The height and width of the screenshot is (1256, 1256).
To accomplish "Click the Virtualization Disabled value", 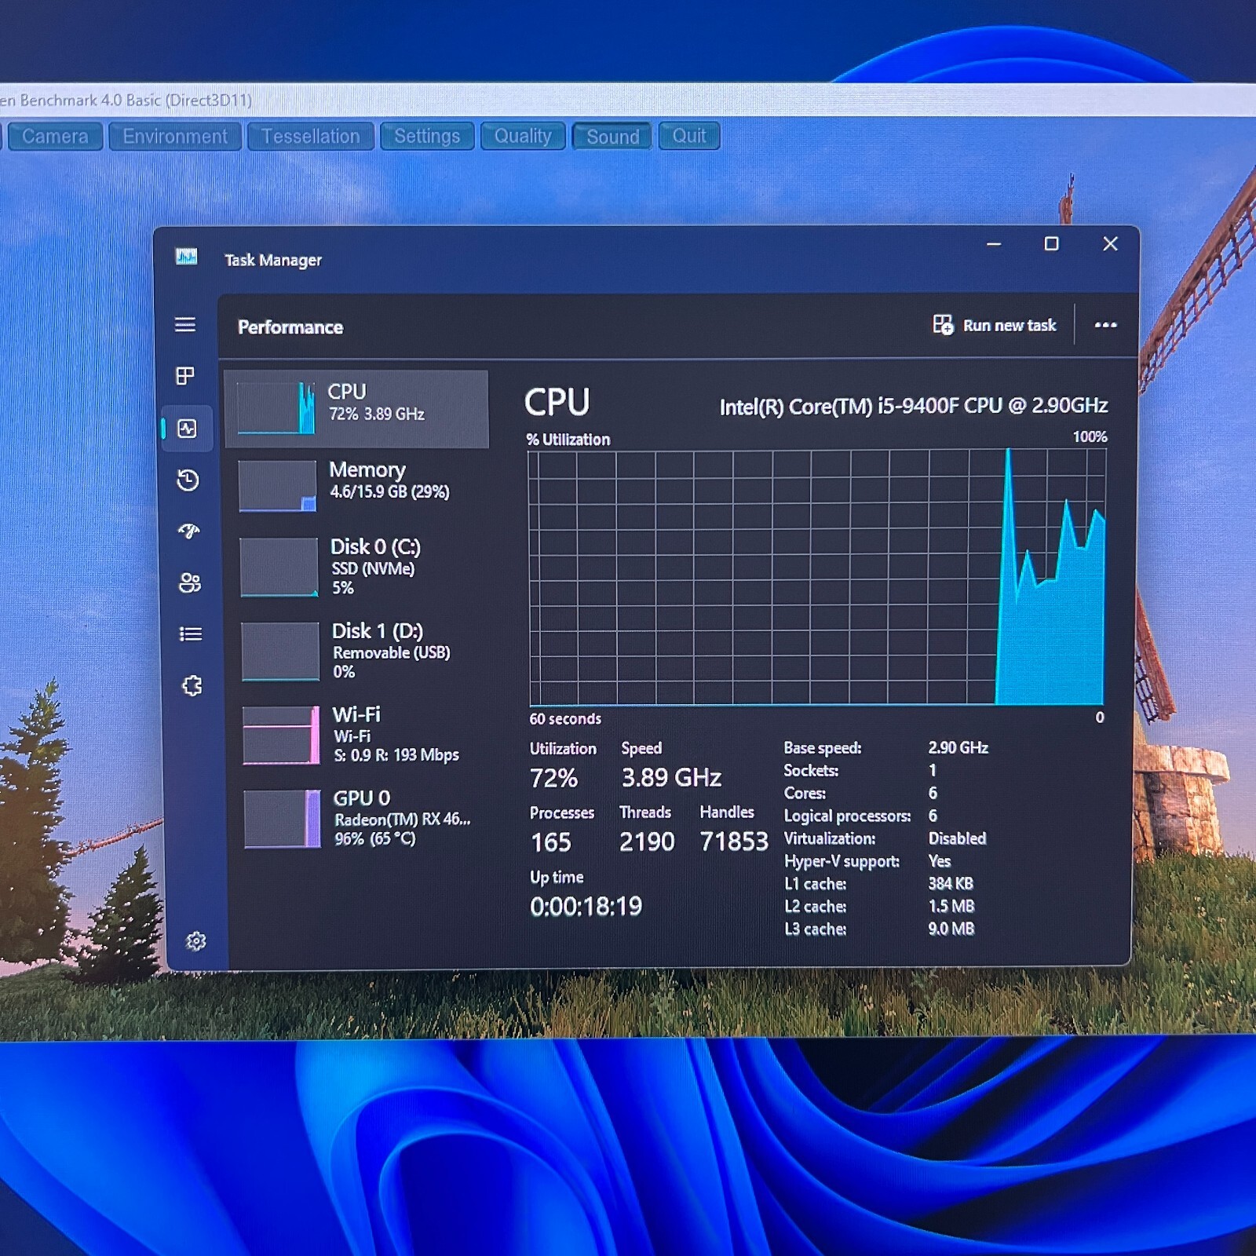I will click(x=957, y=838).
